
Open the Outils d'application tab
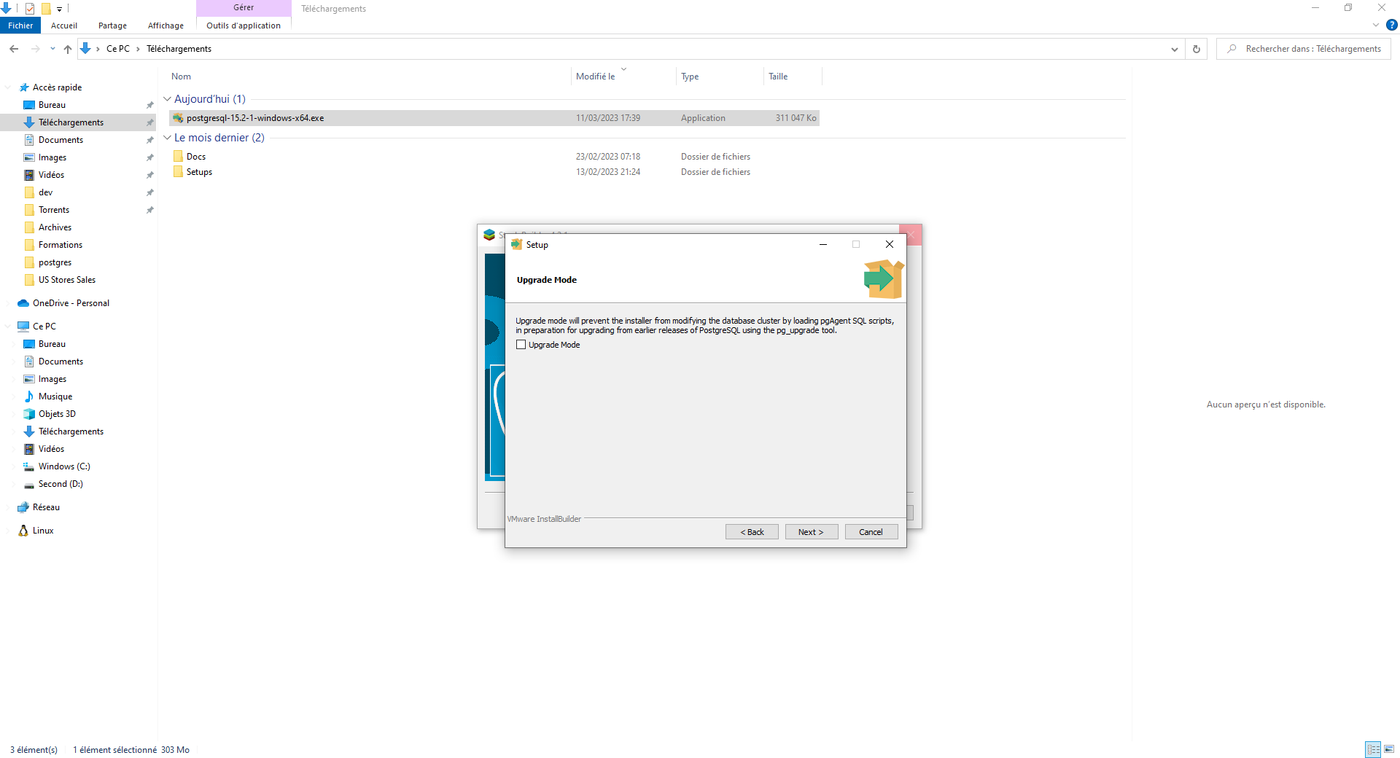pyautogui.click(x=244, y=26)
